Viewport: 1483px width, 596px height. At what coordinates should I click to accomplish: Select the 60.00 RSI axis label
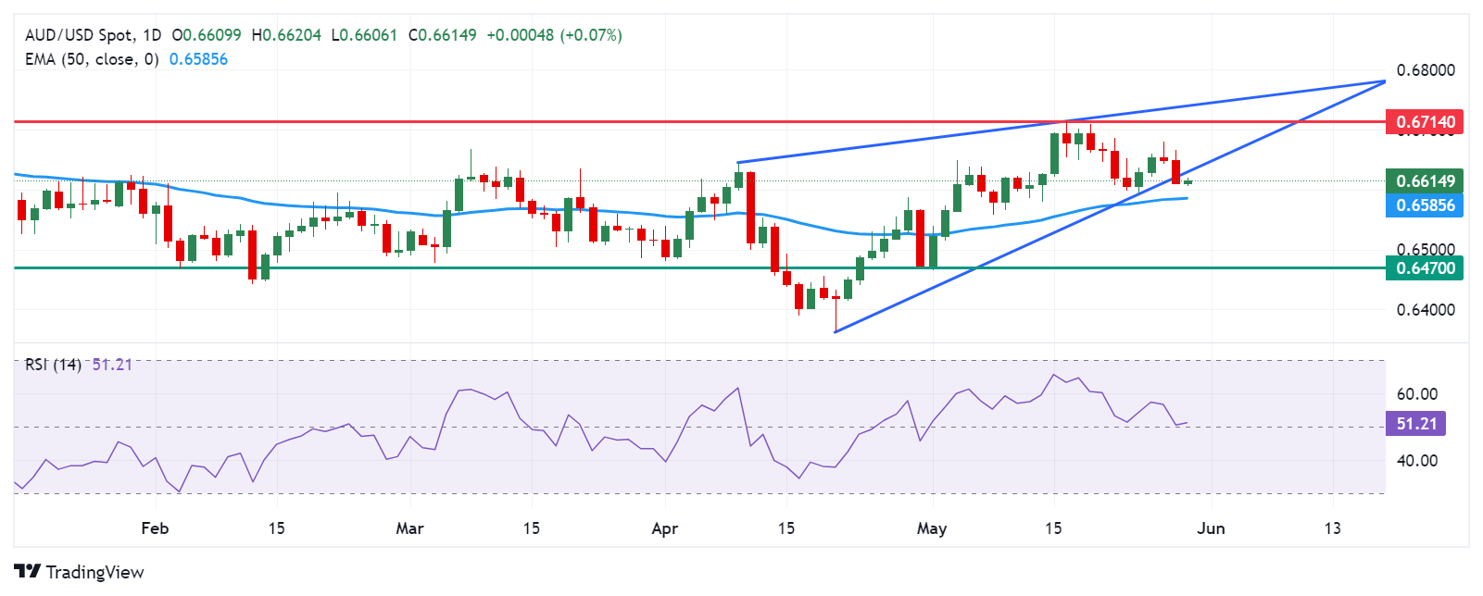click(1416, 394)
